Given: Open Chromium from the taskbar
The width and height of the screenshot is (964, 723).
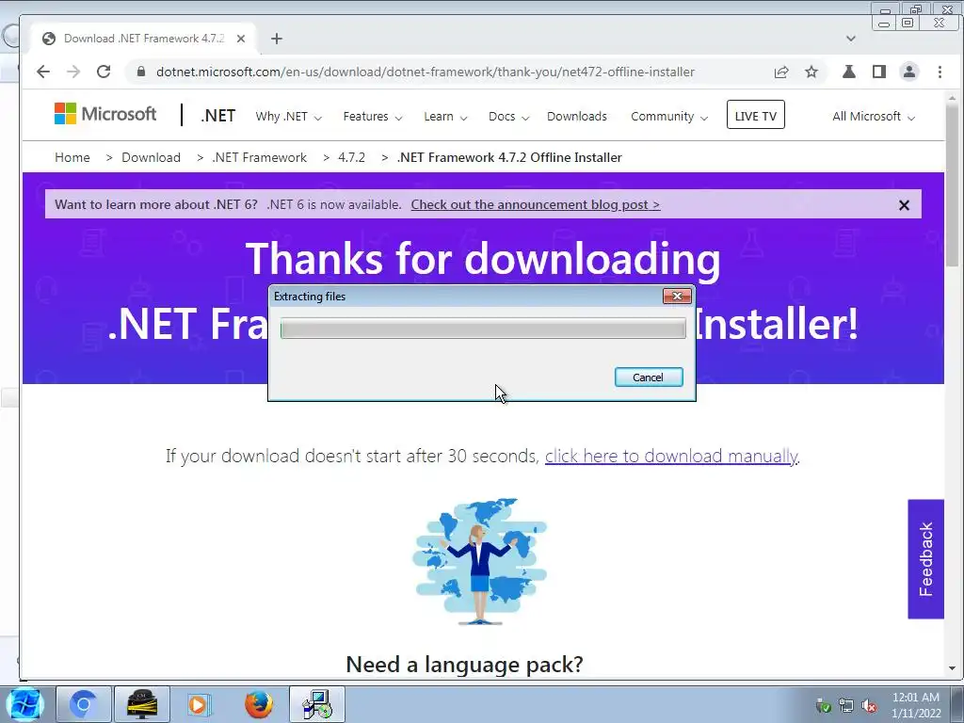Looking at the screenshot, I should 84,704.
